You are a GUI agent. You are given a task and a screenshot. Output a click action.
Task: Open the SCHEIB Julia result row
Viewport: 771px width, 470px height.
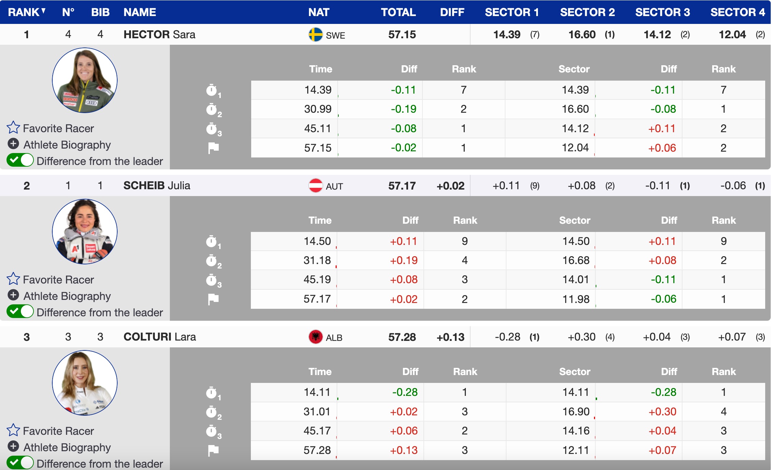tap(157, 185)
